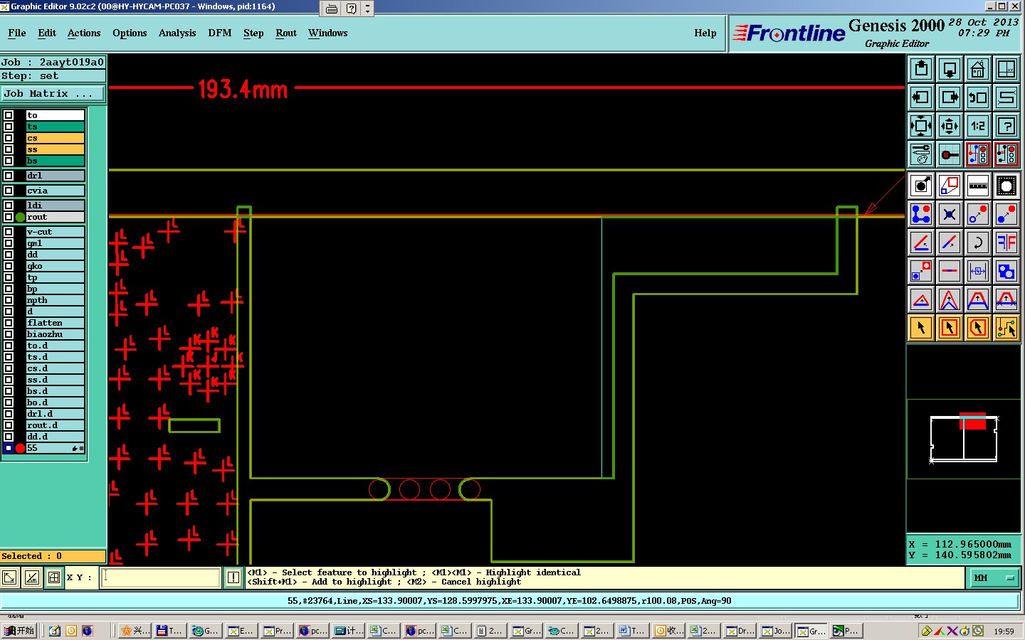Click the zoom out shrink icon
Screen dimensions: 1025x640
950,126
